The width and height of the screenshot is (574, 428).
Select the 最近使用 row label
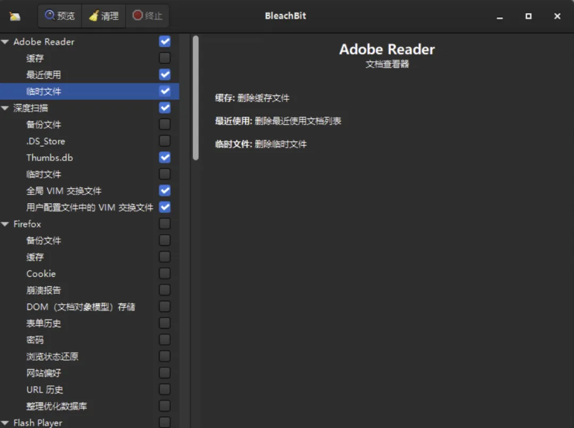pos(44,75)
